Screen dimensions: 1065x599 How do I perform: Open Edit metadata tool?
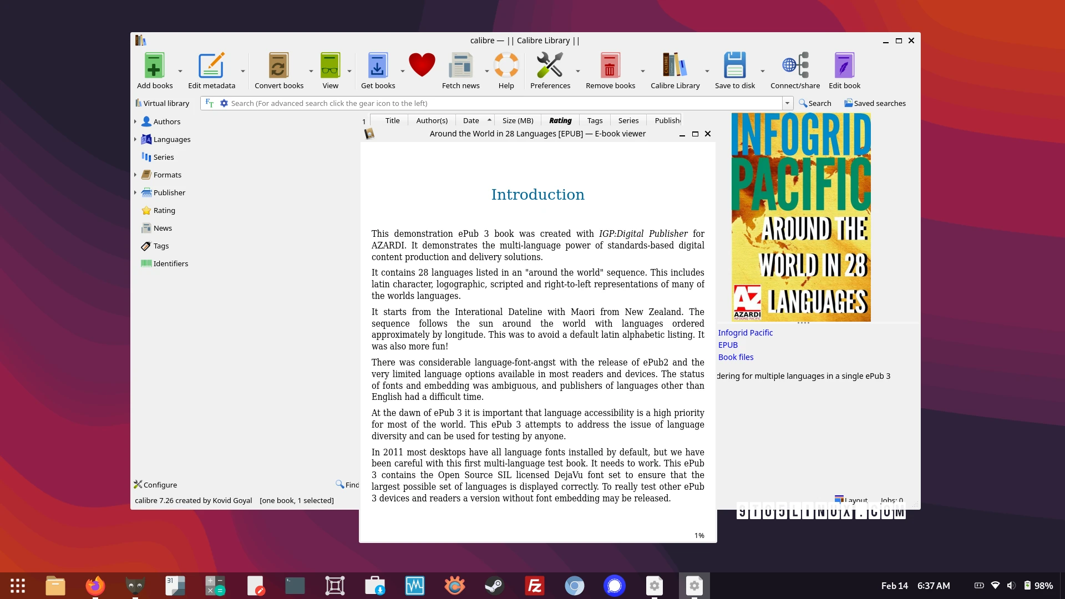[211, 66]
